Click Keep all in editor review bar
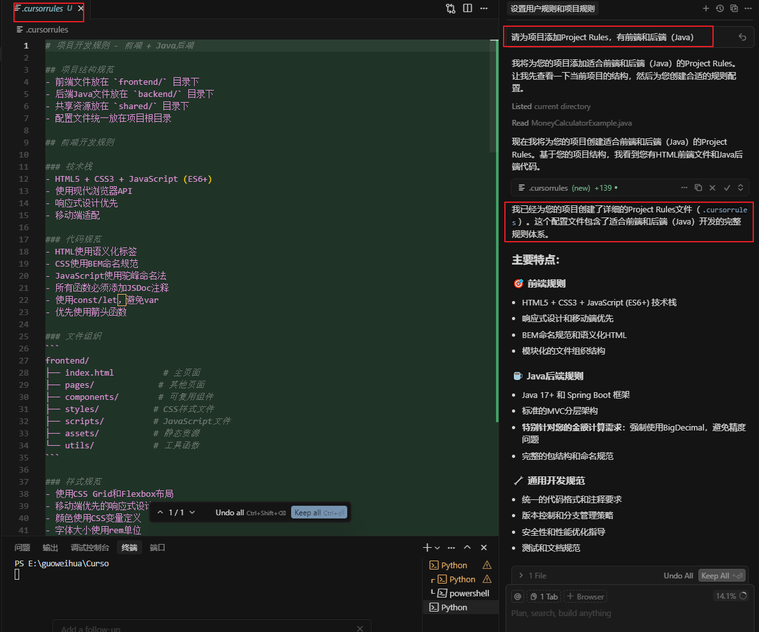The width and height of the screenshot is (759, 632). pos(319,513)
